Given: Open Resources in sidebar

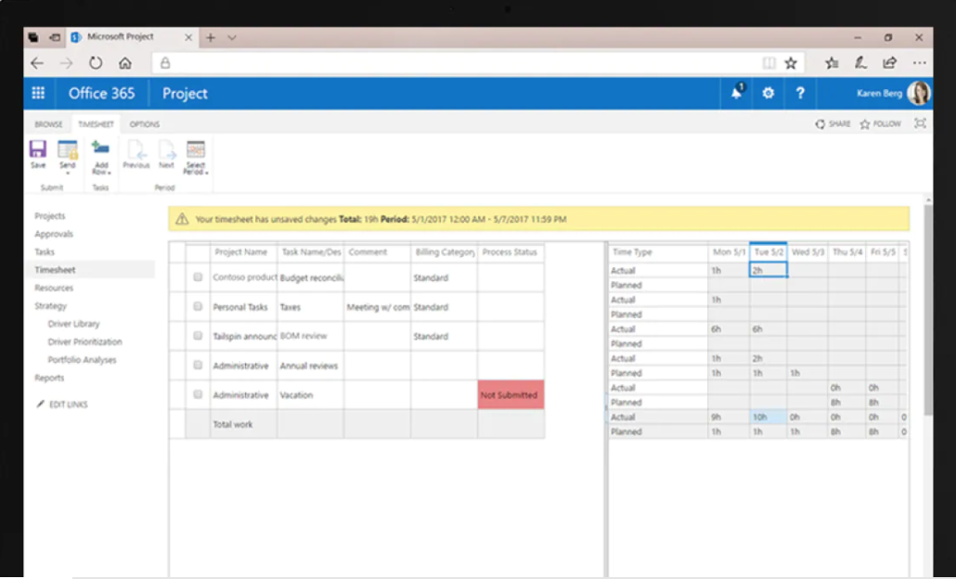Looking at the screenshot, I should (54, 288).
